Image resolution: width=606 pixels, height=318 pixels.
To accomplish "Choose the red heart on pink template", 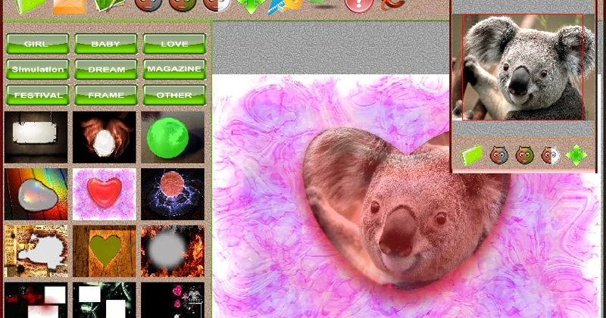I will coord(105,194).
